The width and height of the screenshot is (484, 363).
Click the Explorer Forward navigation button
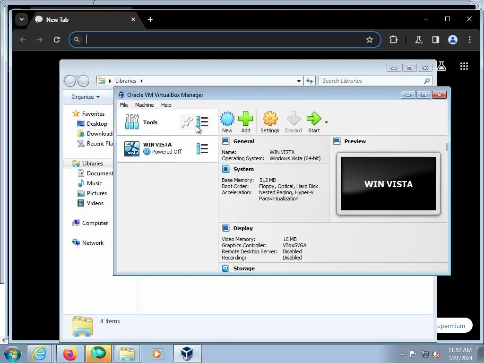point(83,81)
